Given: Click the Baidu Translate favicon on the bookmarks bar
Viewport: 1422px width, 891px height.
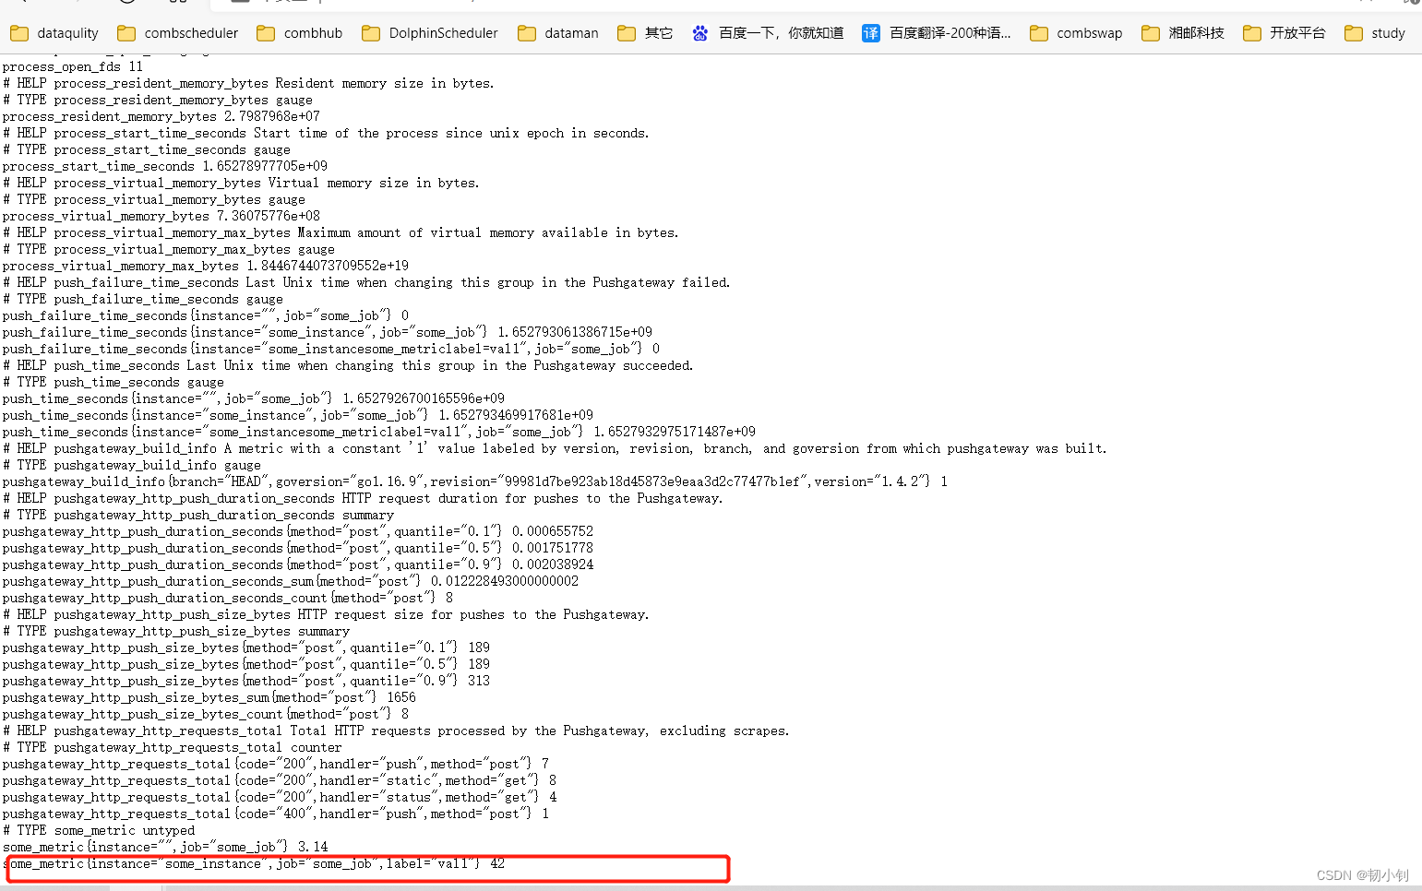Looking at the screenshot, I should coord(870,32).
